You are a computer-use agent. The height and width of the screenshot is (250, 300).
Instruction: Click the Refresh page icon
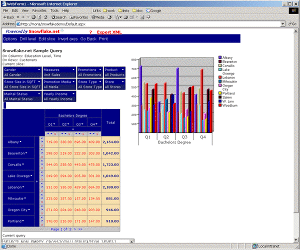coord(39,17)
